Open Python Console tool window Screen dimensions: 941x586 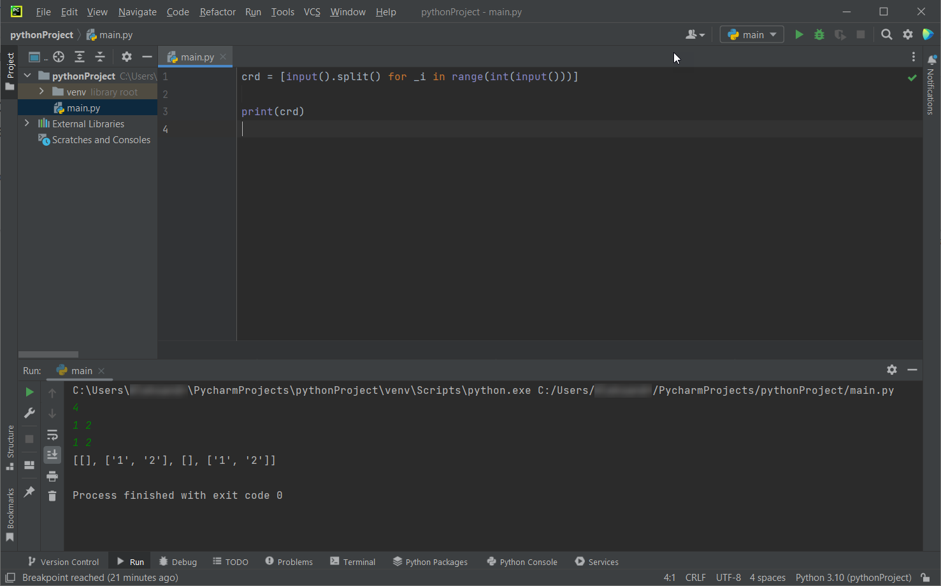tap(522, 562)
